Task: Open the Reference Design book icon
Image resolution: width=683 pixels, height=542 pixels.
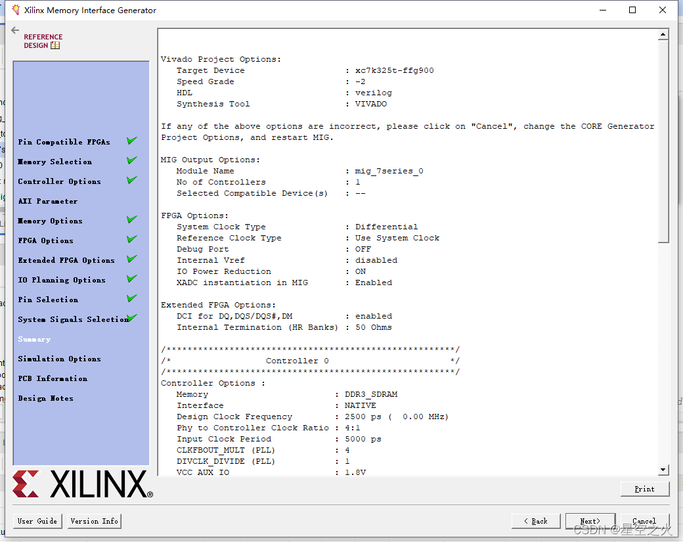Action: pos(55,45)
